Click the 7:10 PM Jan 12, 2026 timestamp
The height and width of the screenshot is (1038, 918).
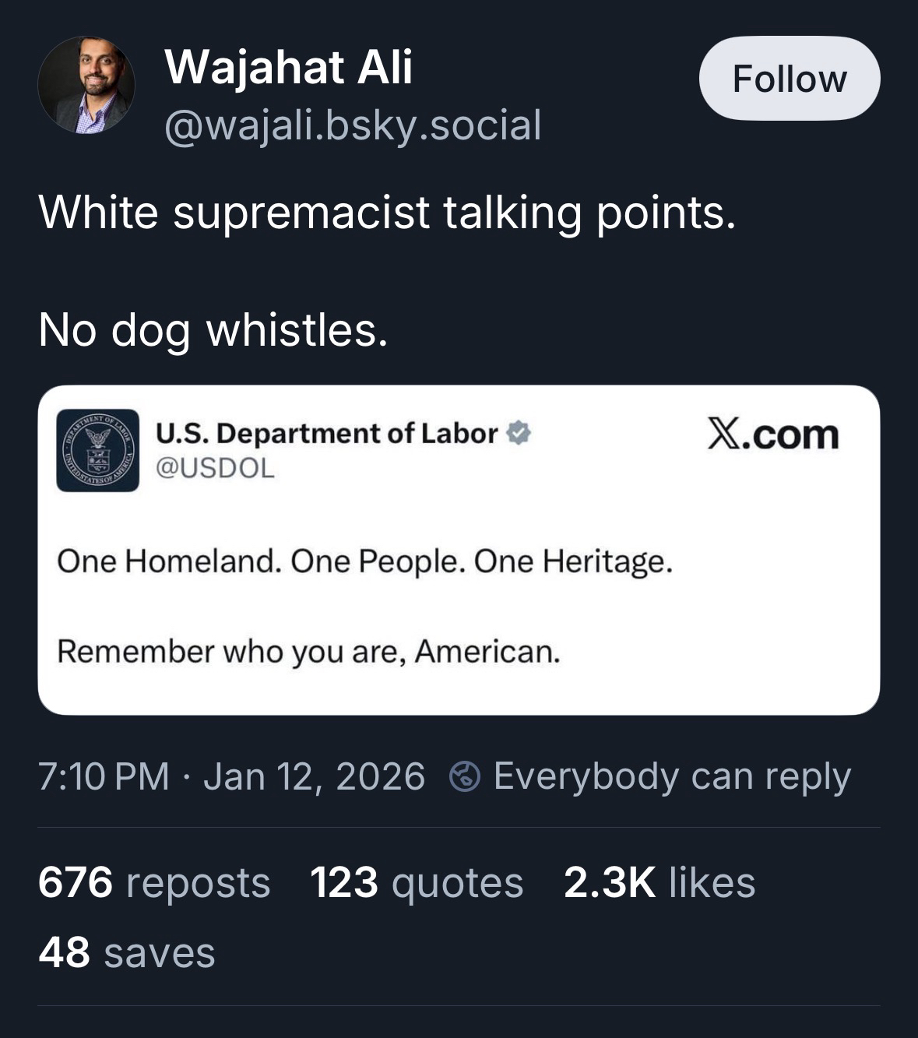[x=231, y=776]
